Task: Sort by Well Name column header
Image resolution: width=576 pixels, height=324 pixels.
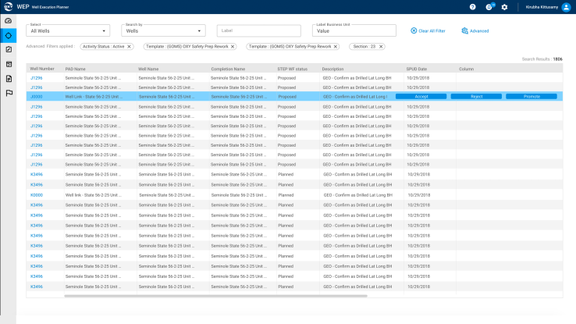Action: click(148, 69)
